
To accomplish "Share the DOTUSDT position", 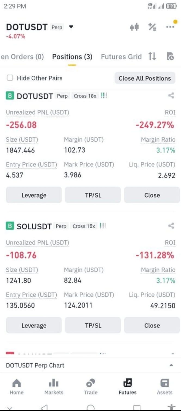I will [x=171, y=96].
